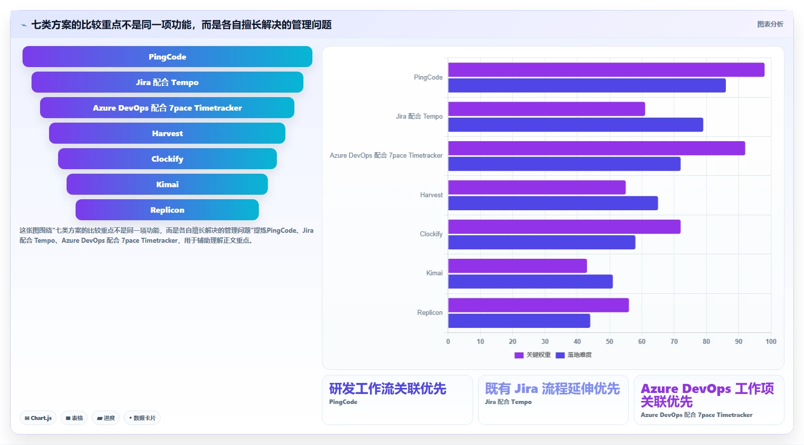This screenshot has width=804, height=445.
Task: Open the Azure DevOps 工作项关联优先 data card
Action: tap(709, 400)
